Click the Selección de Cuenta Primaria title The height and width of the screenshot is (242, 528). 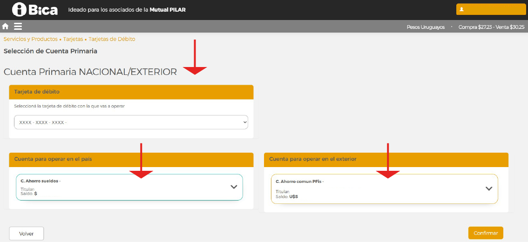coord(50,52)
